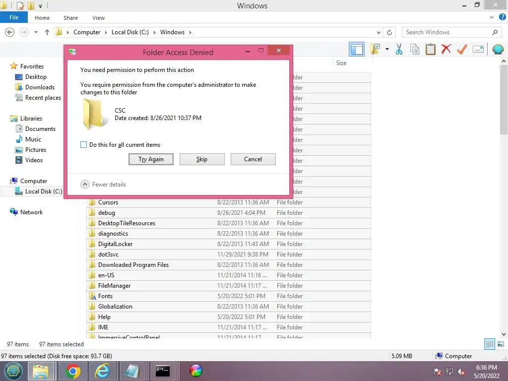The width and height of the screenshot is (508, 381).
Task: Open the Home ribbon tab
Action: pos(42,18)
